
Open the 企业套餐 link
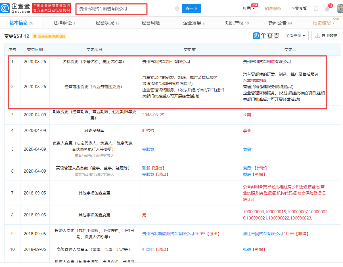pyautogui.click(x=299, y=9)
